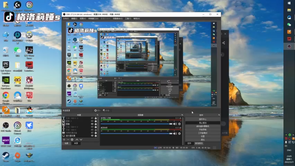Screen dimensions: 295x166
Task: Toggle lock on 文本 (GDI+) 3 source
Action: tap(96, 118)
